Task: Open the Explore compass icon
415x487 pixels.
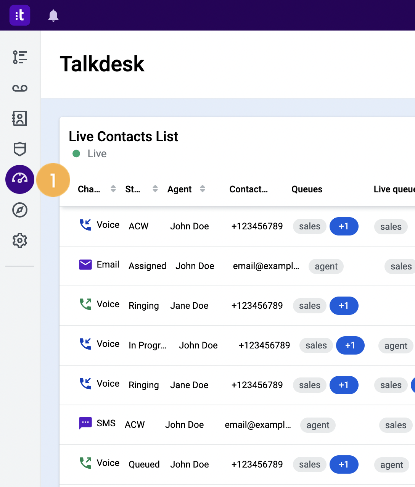Action: [20, 210]
